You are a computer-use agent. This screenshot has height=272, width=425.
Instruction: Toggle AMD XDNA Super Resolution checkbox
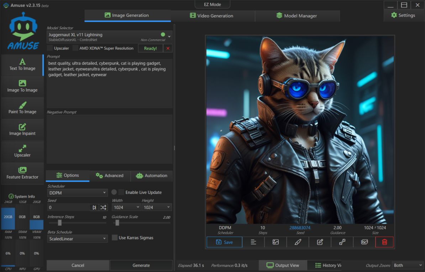coord(75,48)
